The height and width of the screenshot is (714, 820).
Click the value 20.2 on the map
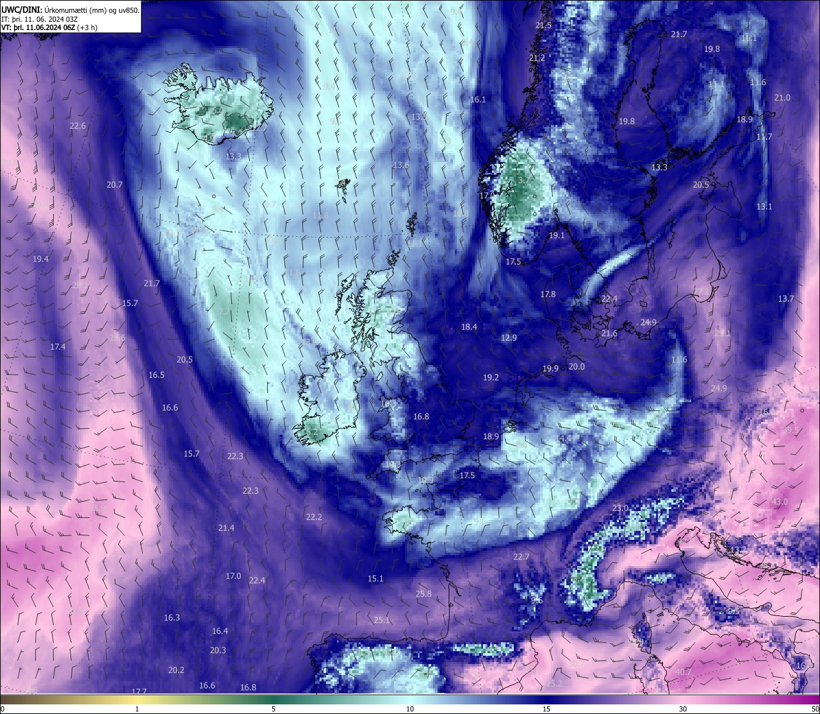(x=176, y=670)
